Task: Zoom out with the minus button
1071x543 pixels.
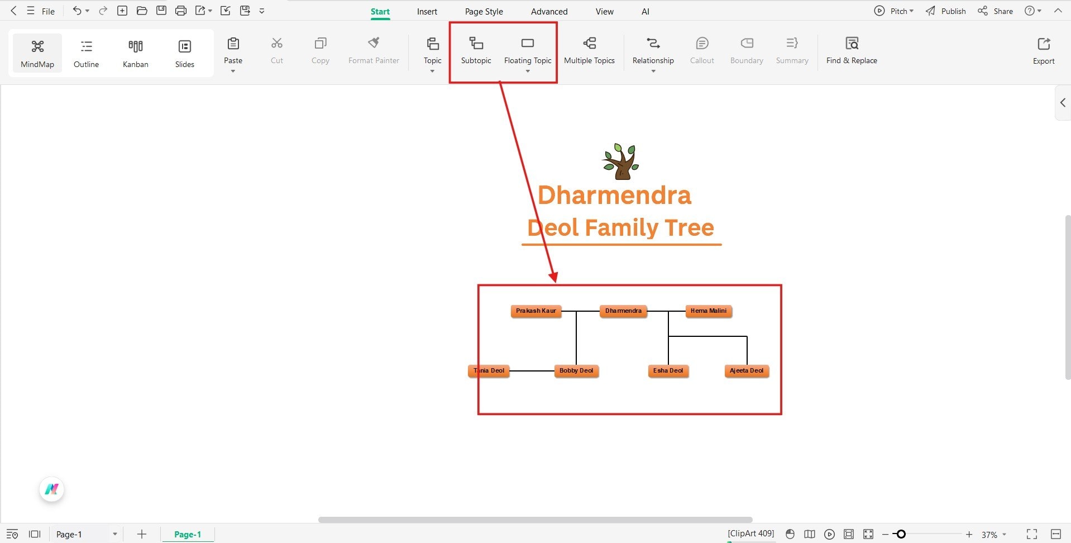Action: [885, 535]
